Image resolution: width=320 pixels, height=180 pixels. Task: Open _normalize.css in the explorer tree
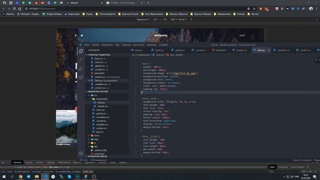pyautogui.click(x=102, y=117)
